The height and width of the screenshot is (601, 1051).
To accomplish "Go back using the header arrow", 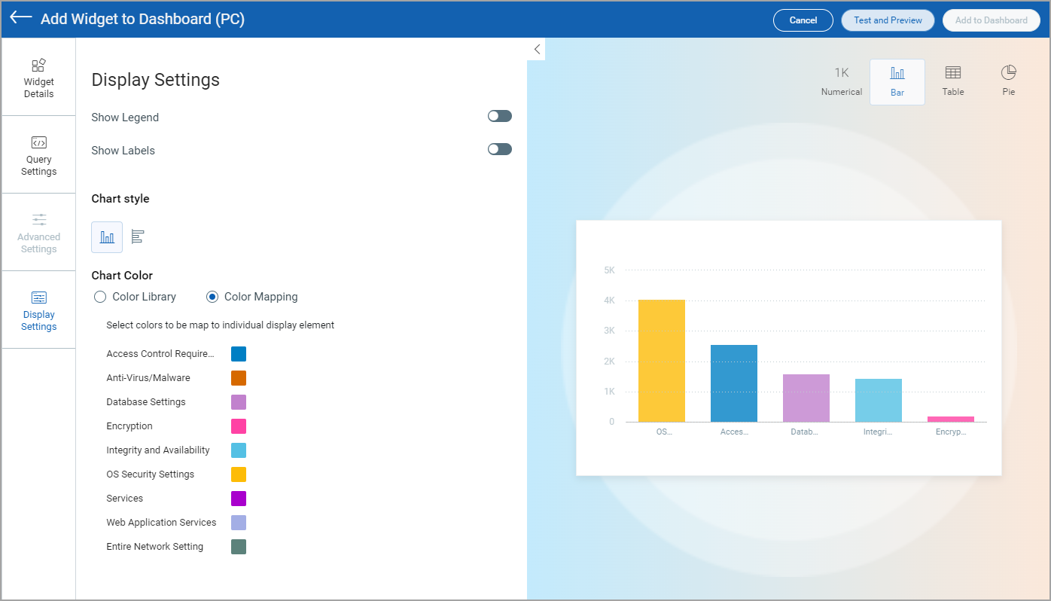I will coord(21,17).
